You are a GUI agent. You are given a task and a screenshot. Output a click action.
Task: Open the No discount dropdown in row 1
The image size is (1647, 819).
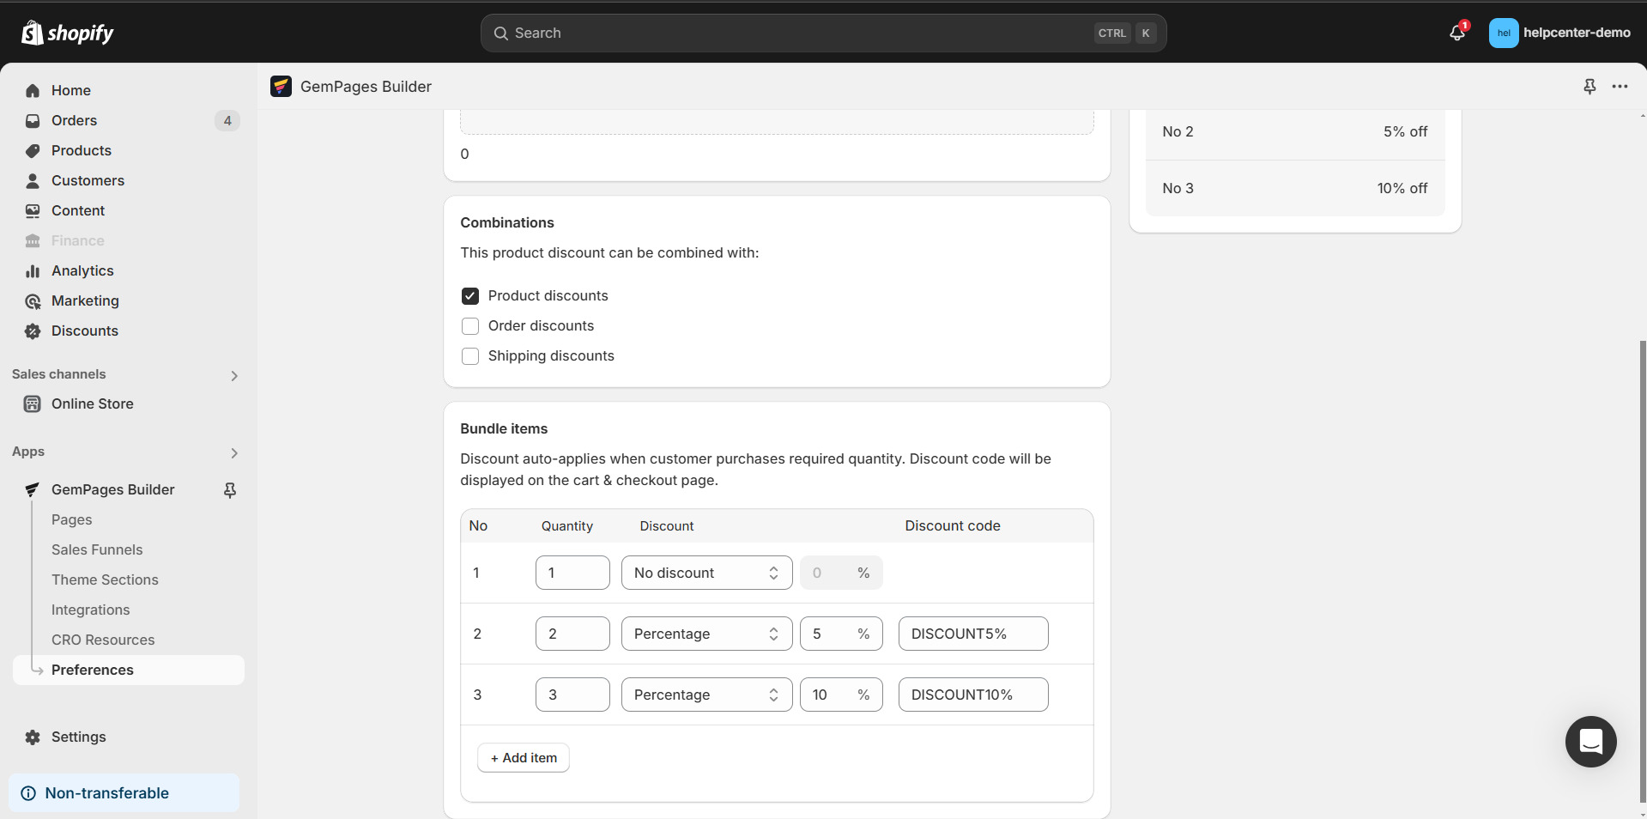tap(706, 573)
